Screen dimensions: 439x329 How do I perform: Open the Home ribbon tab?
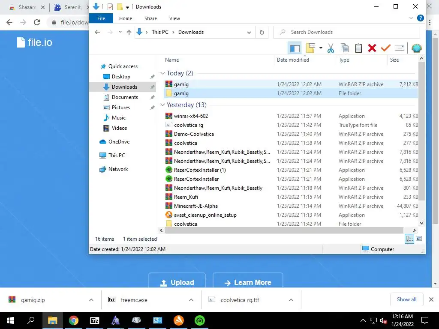click(126, 18)
